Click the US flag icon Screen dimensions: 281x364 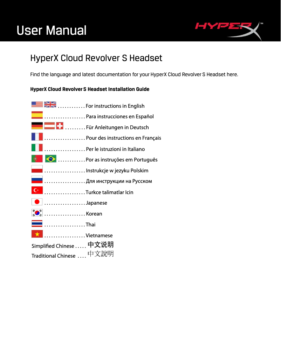click(x=37, y=104)
